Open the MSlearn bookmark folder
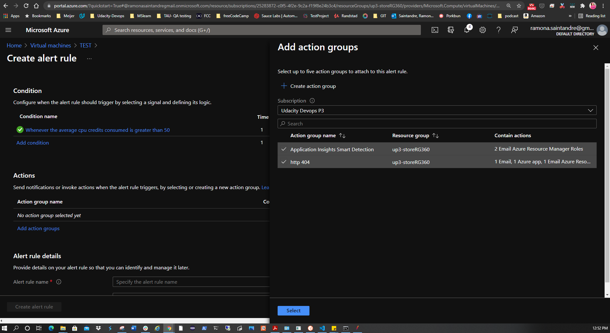 141,16
